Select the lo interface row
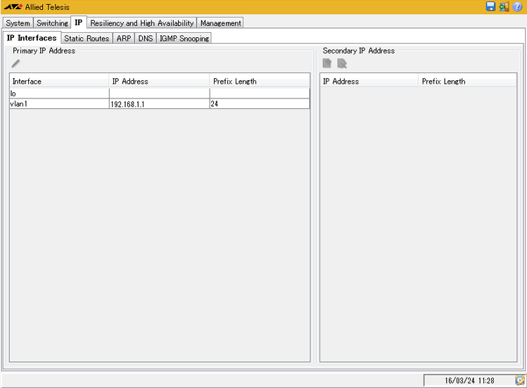The width and height of the screenshot is (527, 388). [x=59, y=93]
